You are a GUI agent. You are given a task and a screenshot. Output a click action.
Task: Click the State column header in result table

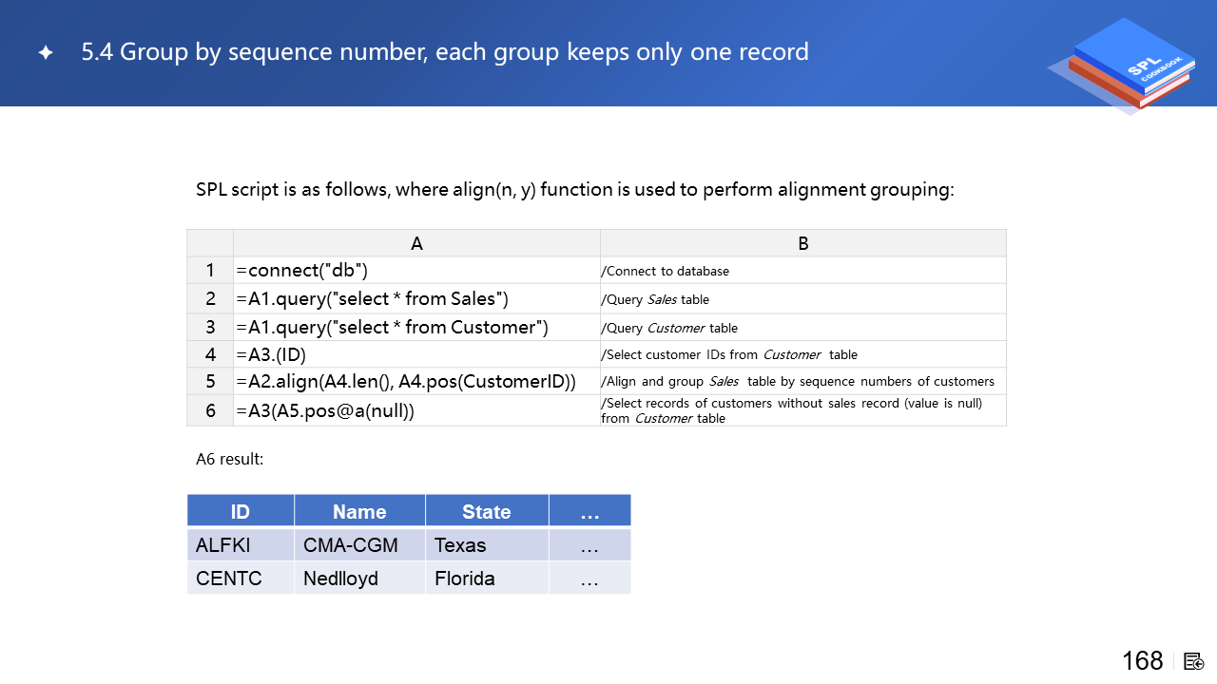pos(487,512)
